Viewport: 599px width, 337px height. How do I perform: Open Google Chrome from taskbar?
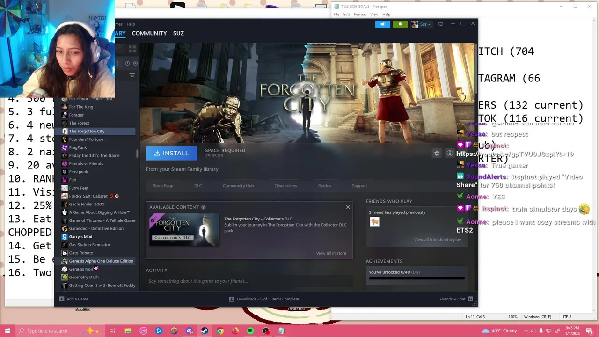pos(220,331)
